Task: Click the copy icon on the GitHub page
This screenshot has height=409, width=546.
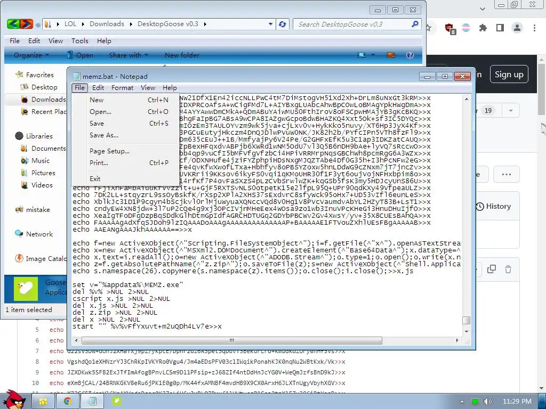Action: 491,269
